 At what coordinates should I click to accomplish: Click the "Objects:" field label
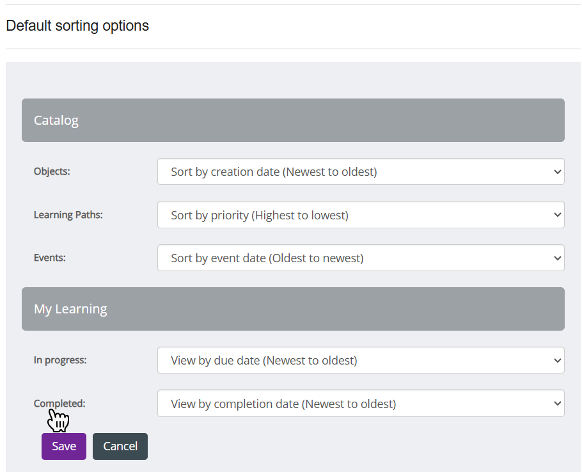point(52,171)
